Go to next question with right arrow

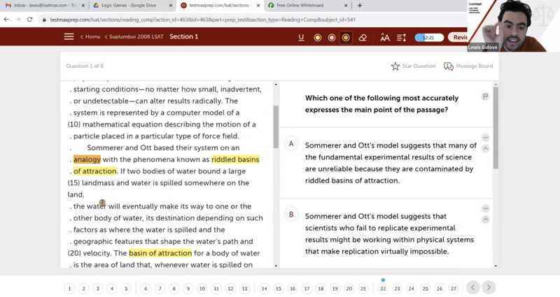[x=489, y=287]
